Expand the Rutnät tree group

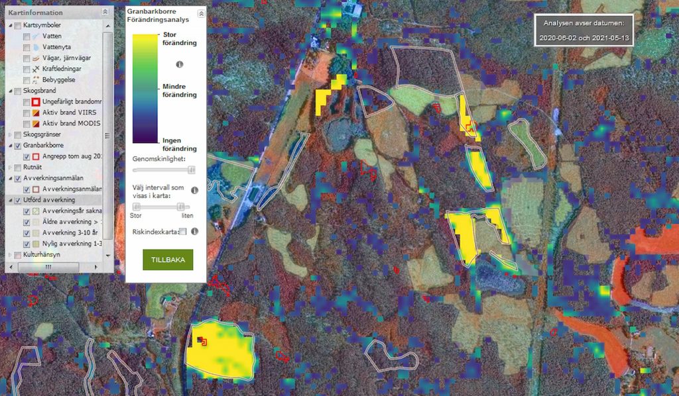pyautogui.click(x=11, y=168)
